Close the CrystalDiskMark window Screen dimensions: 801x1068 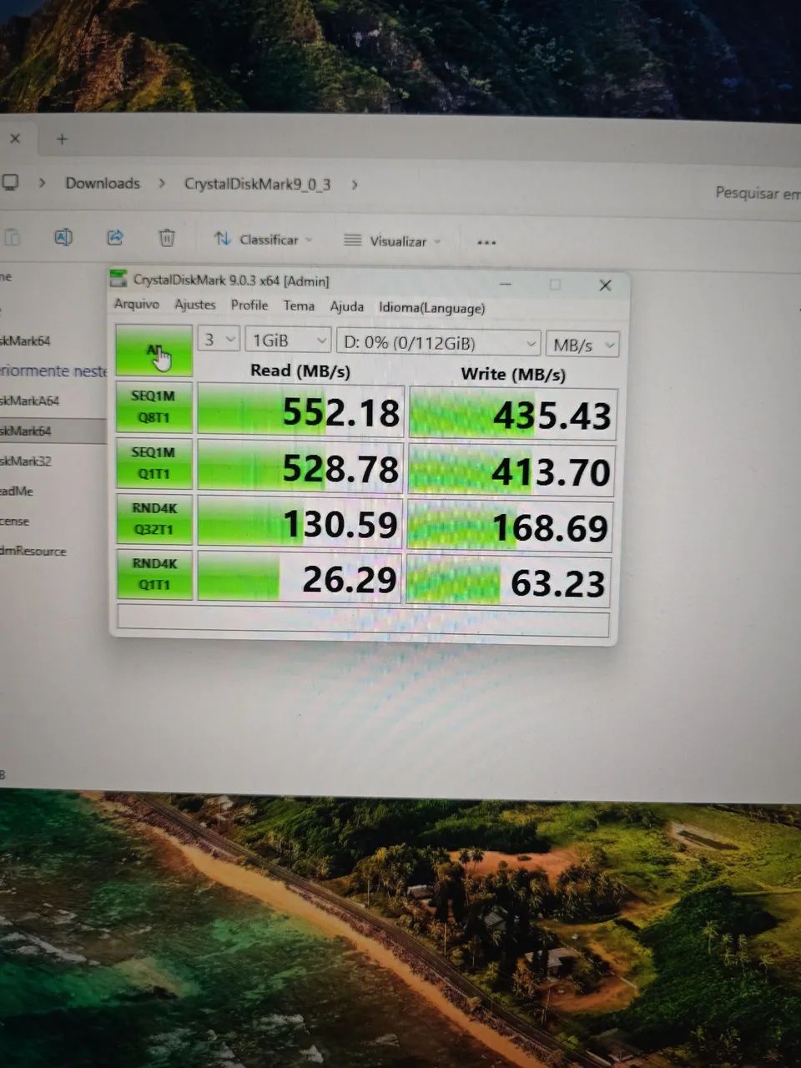point(606,285)
